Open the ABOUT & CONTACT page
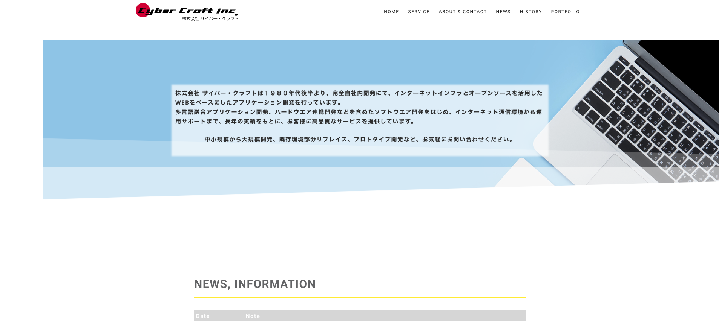 (463, 12)
